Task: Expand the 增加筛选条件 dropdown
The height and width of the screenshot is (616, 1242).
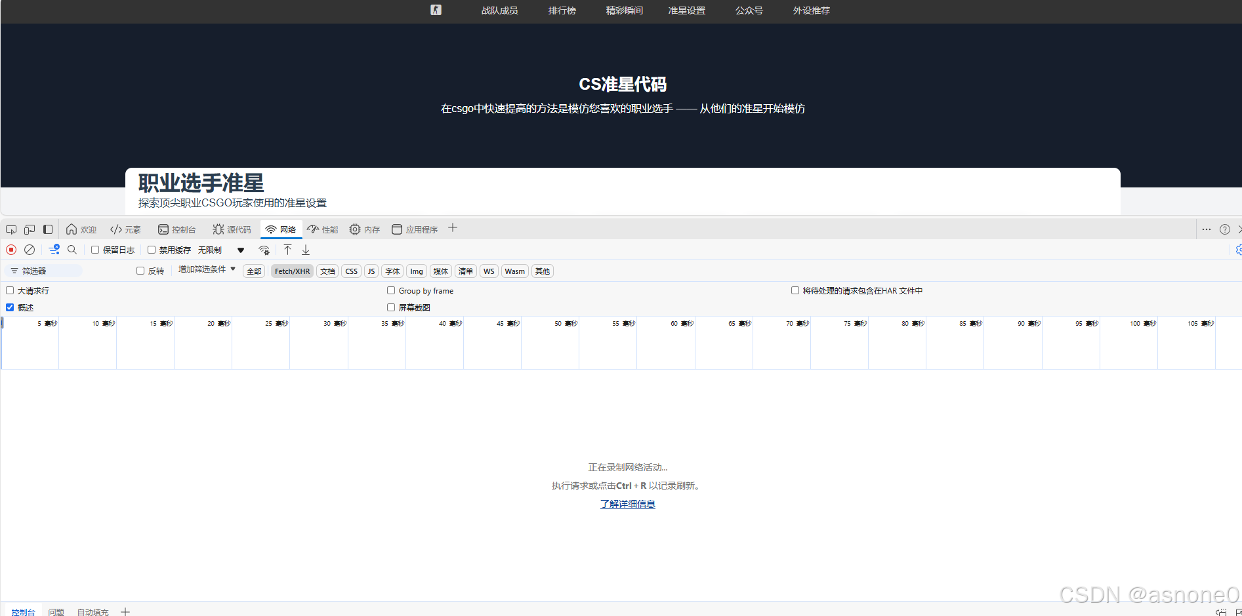Action: [x=207, y=269]
